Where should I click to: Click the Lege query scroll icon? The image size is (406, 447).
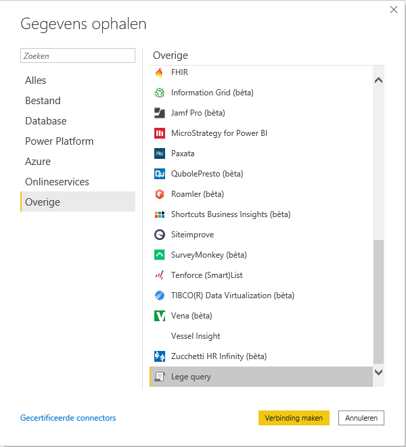[x=160, y=377]
